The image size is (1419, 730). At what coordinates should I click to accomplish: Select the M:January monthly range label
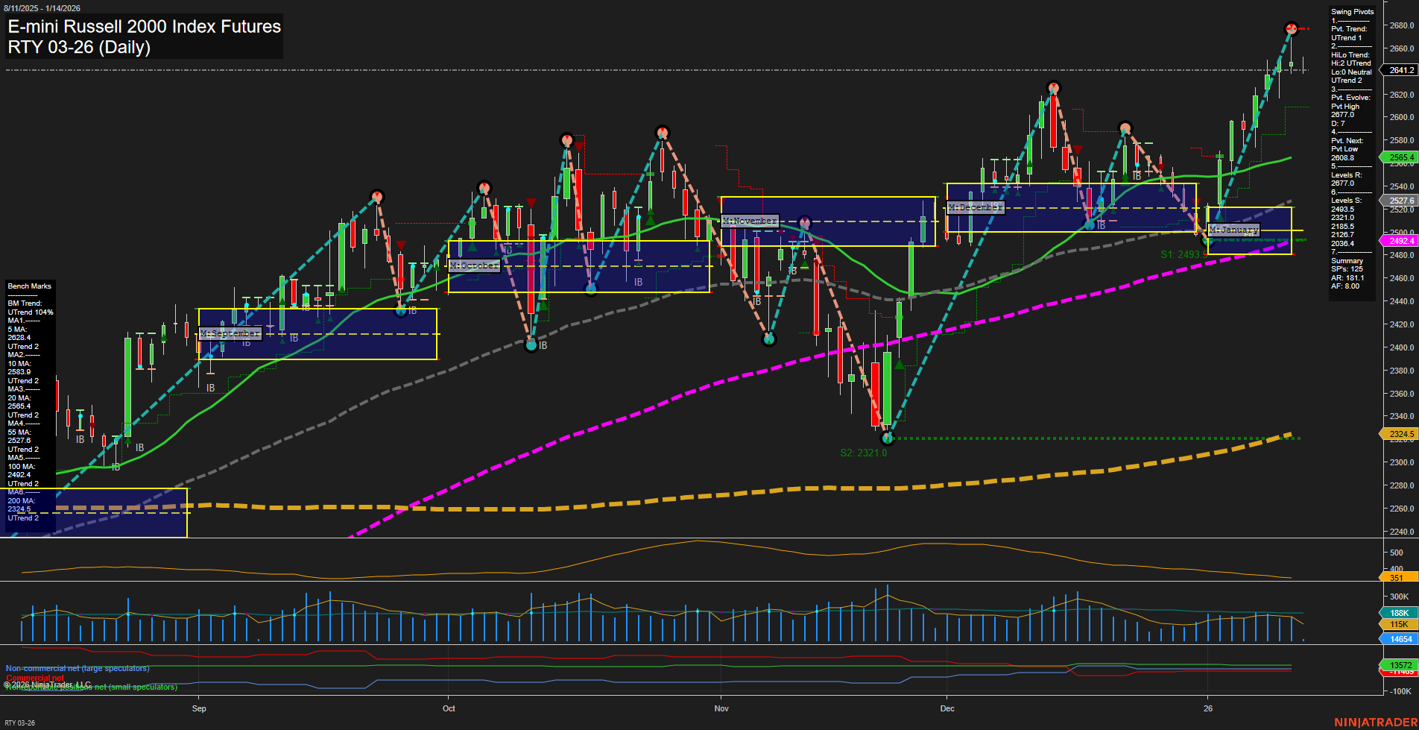[1233, 230]
